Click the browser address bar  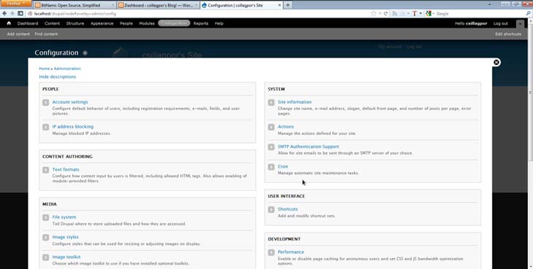click(197, 14)
